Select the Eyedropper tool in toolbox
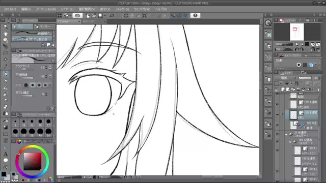The width and height of the screenshot is (326, 183). tap(6, 67)
